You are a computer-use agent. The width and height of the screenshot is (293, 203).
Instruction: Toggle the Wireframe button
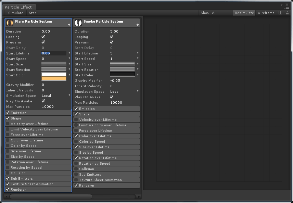pyautogui.click(x=266, y=13)
